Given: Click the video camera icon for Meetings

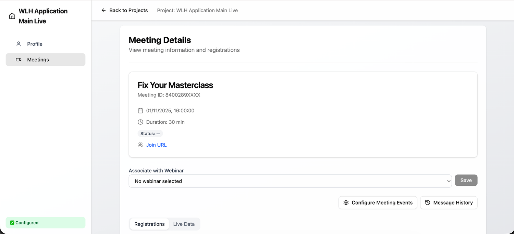Looking at the screenshot, I should 19,60.
